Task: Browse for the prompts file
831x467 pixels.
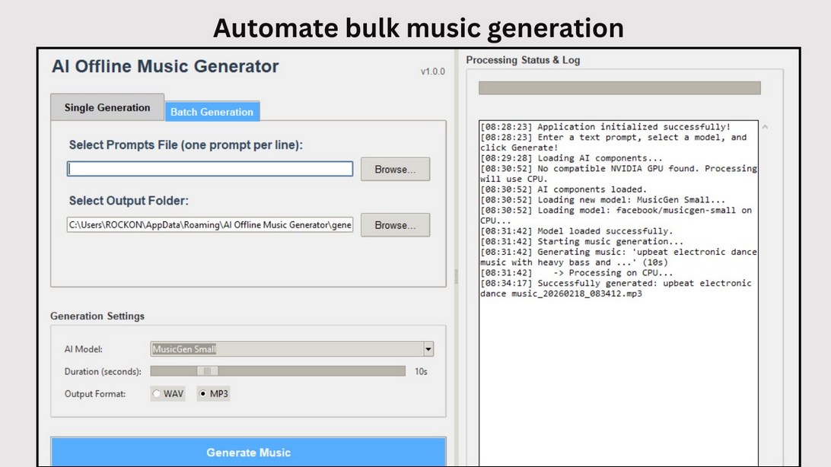Action: pyautogui.click(x=395, y=169)
